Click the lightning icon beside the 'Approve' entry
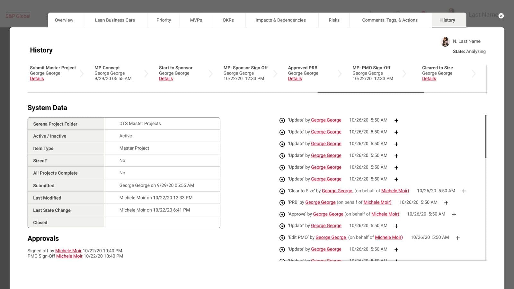The width and height of the screenshot is (514, 289). [x=282, y=215]
